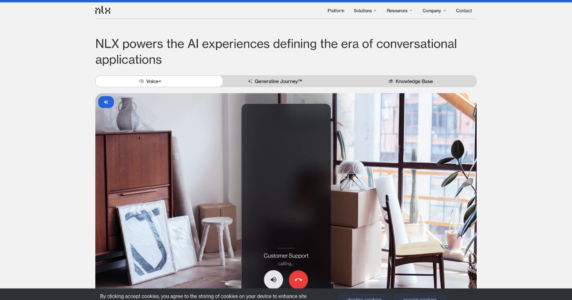Click the spiral icon on the Voice+ tab
Screen dimensions: 572x300
click(141, 81)
